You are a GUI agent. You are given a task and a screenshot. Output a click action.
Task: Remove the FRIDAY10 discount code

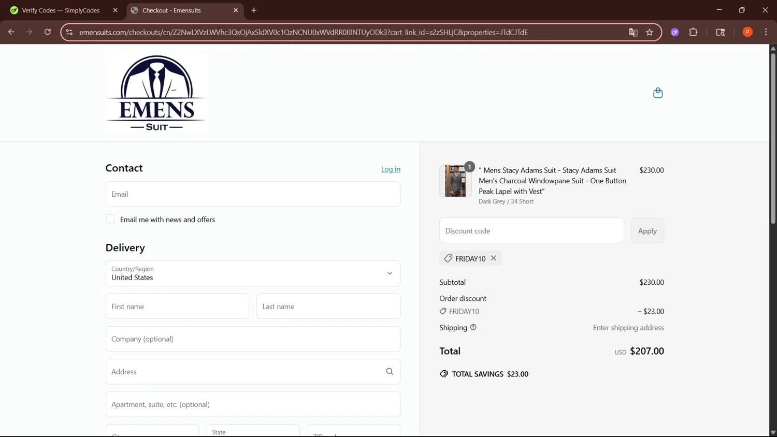(494, 258)
